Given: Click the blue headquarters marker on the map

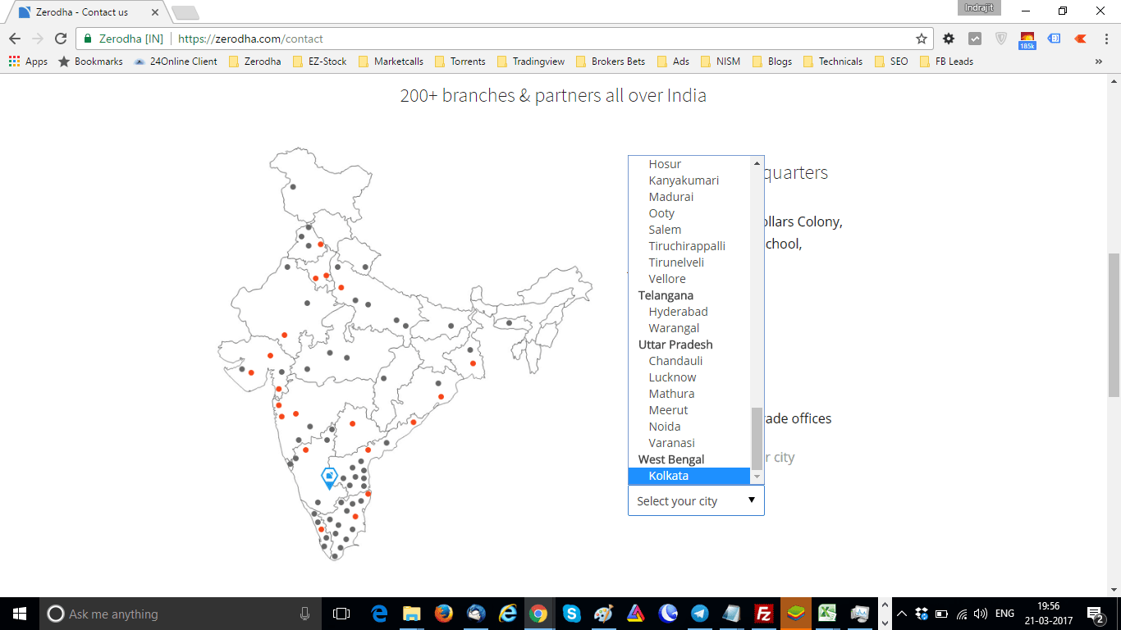Looking at the screenshot, I should click(329, 477).
